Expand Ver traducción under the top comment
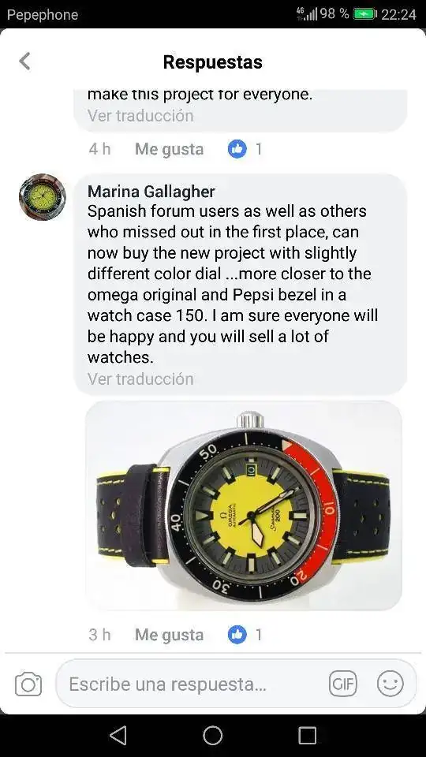Viewport: 426px width, 757px height. (140, 115)
